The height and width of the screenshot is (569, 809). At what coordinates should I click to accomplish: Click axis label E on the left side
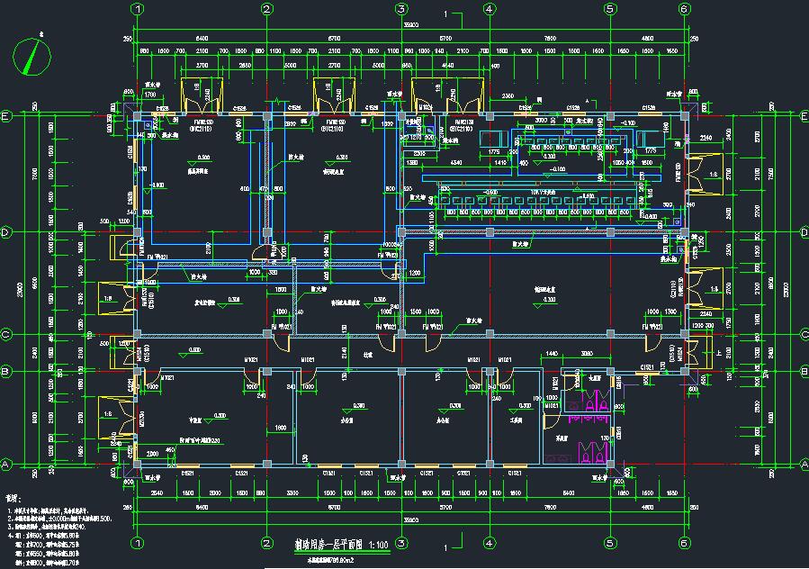pos(5,116)
